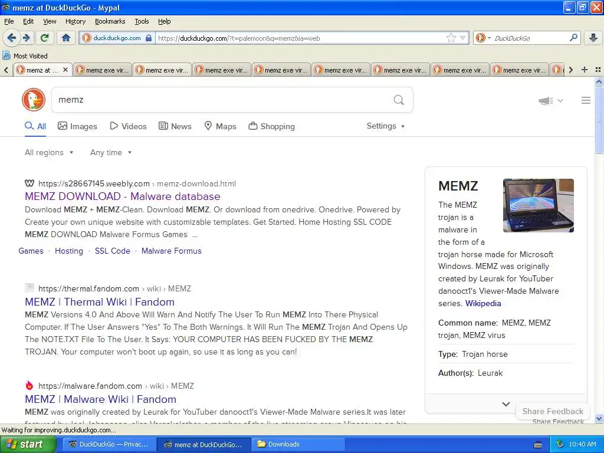Open the File menu
Image resolution: width=604 pixels, height=453 pixels.
tap(9, 21)
